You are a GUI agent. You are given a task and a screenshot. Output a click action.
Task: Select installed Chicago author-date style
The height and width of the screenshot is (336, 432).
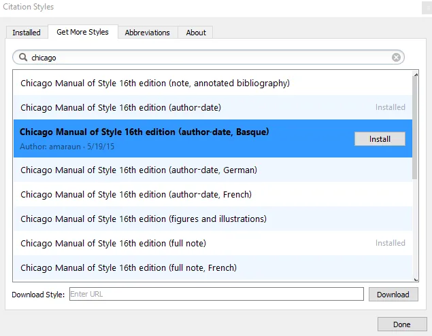tap(120, 107)
